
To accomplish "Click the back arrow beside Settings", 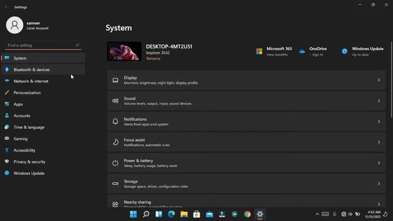I will [x=7, y=7].
